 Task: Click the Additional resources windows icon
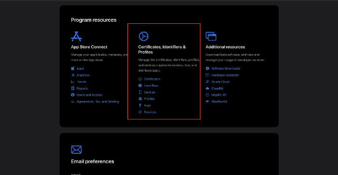coord(211,36)
